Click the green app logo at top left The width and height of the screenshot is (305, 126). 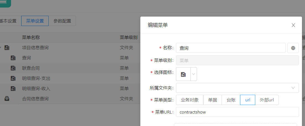pyautogui.click(x=6, y=4)
